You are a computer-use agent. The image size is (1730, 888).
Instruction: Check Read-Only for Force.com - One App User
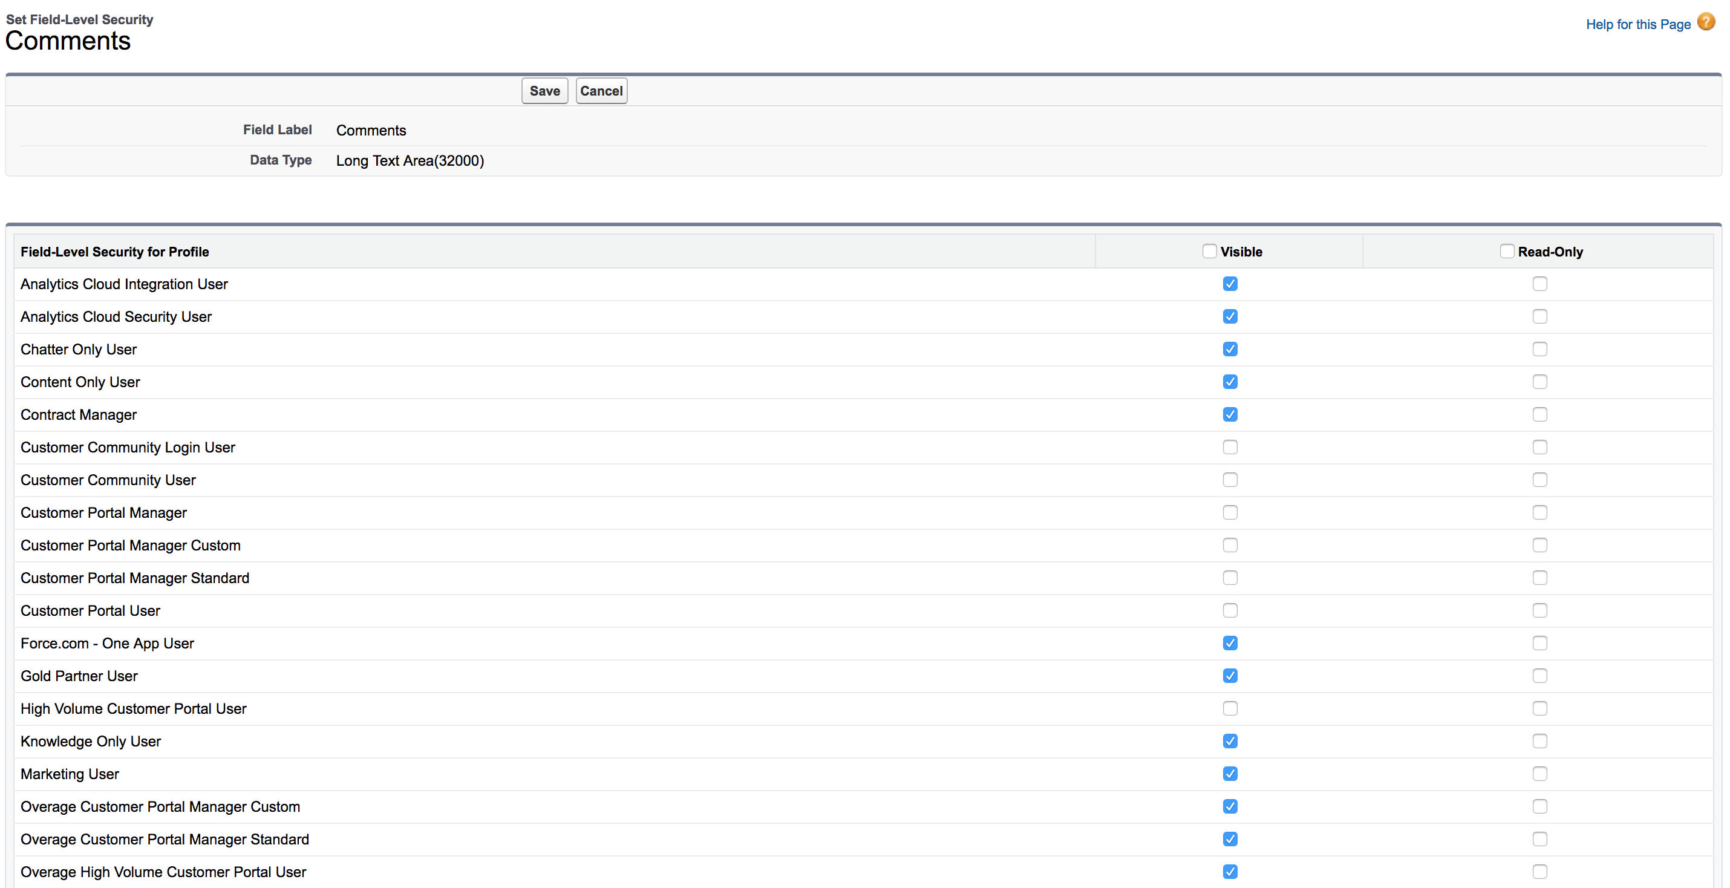tap(1539, 644)
